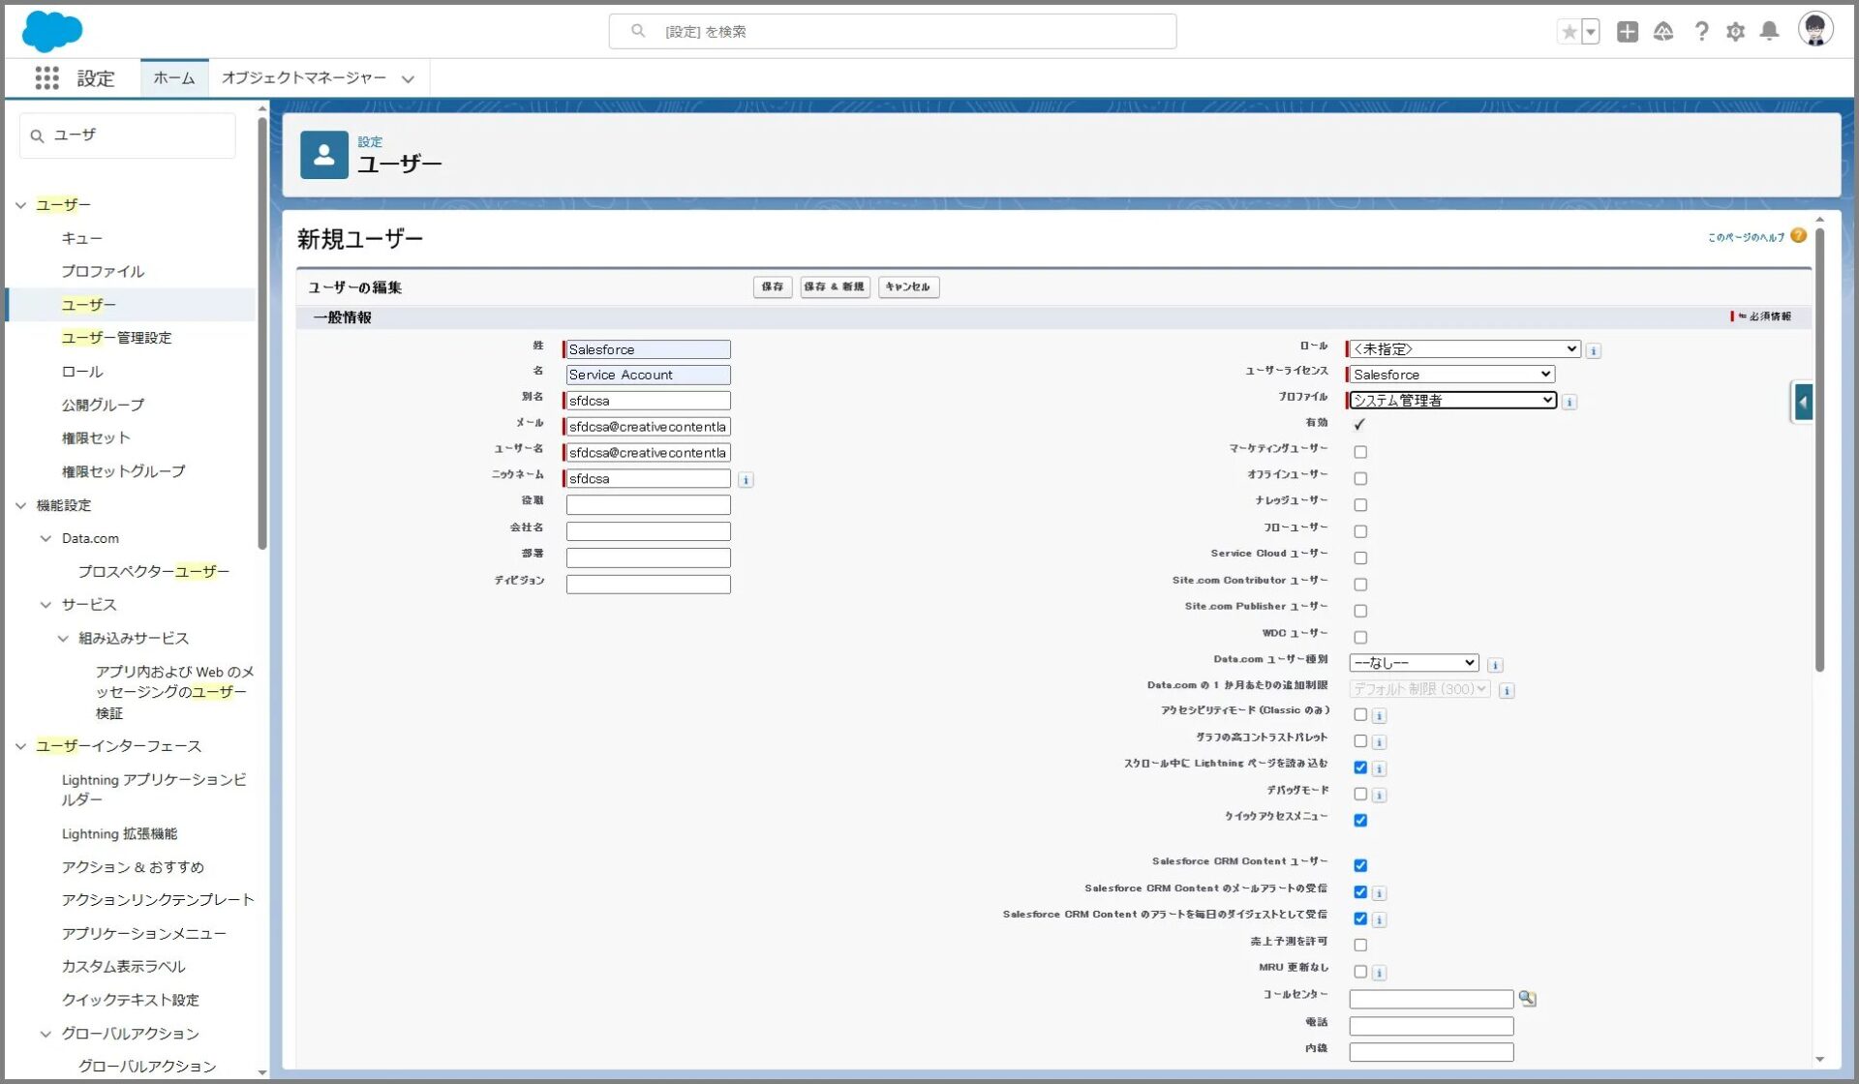Click the info icon next to Data.com monthly addition limit

(1507, 690)
